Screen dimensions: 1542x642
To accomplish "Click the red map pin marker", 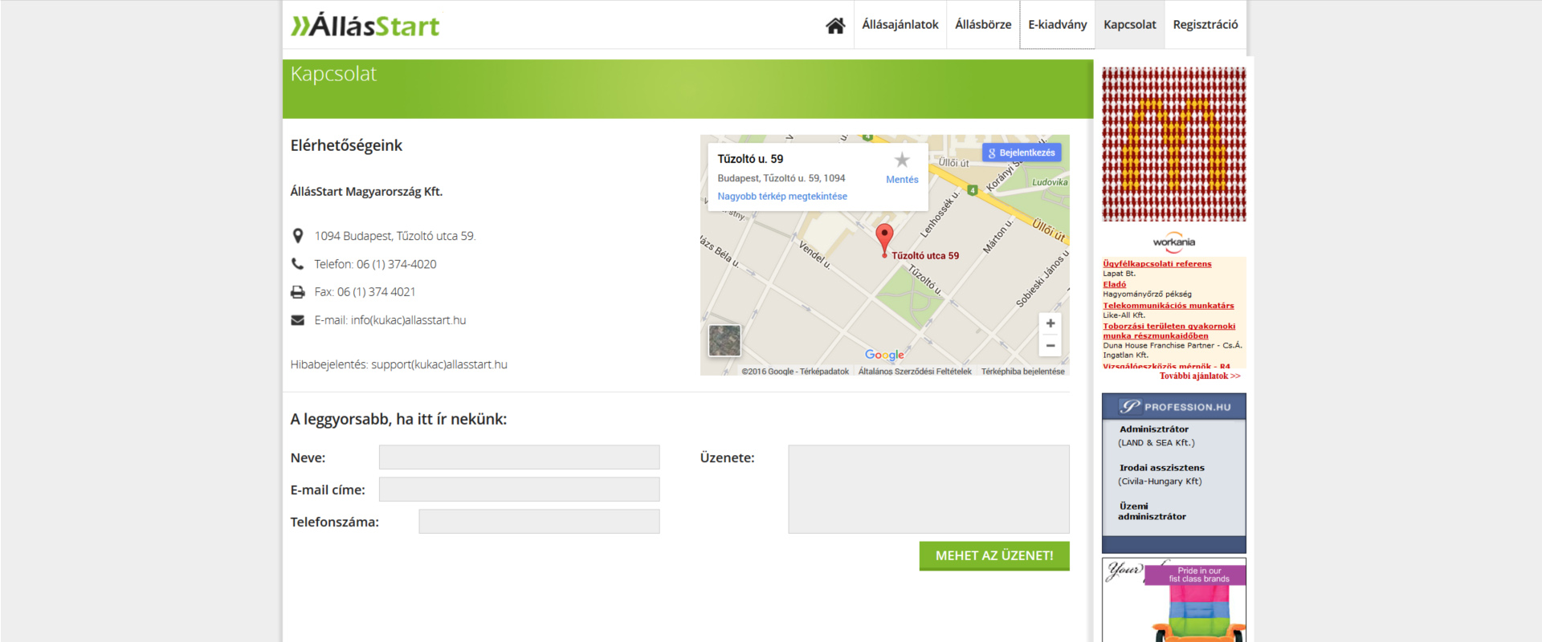I will tap(884, 238).
